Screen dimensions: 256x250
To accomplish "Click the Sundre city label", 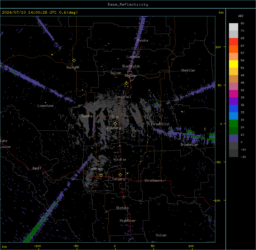I will click(x=87, y=116).
